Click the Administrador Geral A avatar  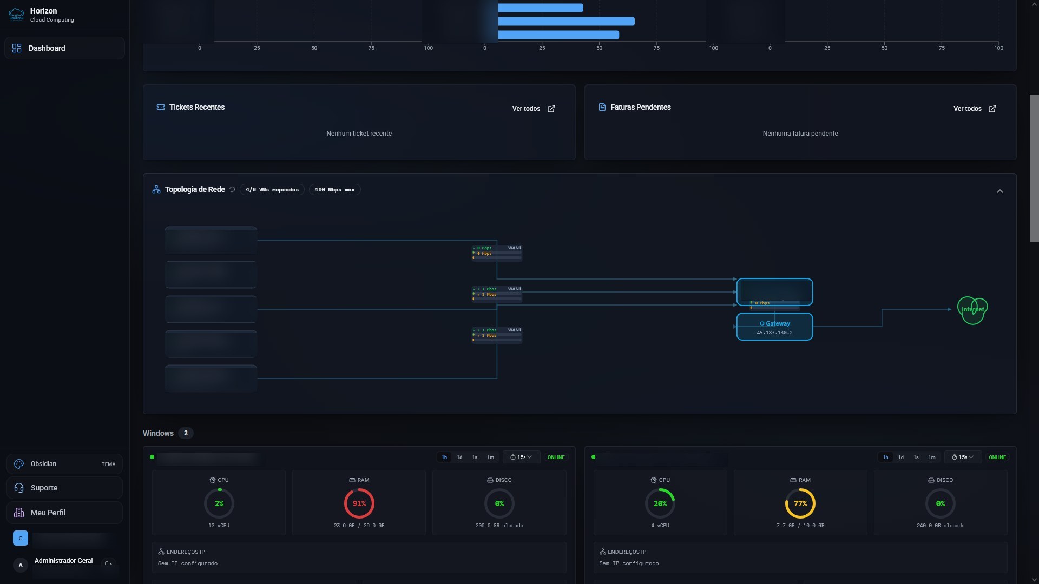(x=21, y=565)
